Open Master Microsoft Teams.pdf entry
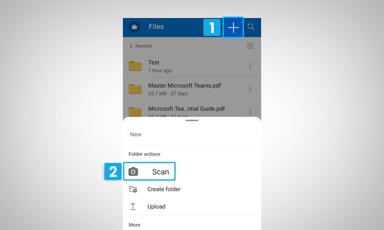 (192, 89)
